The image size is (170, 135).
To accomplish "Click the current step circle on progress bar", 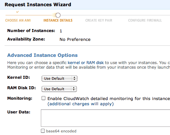I will coord(58,15).
